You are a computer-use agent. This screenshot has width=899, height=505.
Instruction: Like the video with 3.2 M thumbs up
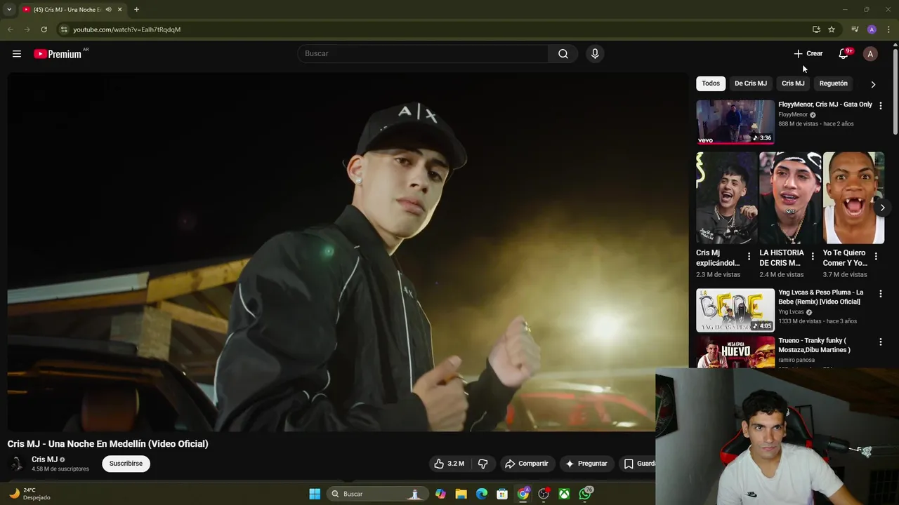point(449,464)
